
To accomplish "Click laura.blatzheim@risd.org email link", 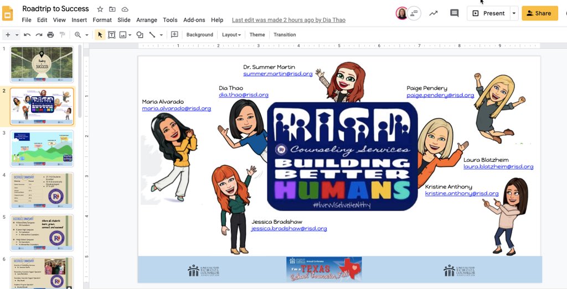I will coord(498,167).
